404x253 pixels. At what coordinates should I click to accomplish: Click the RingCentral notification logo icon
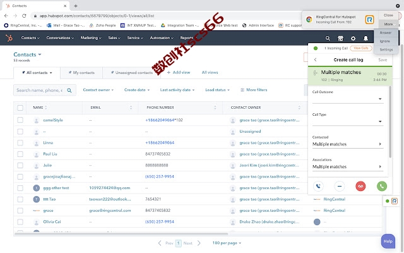369,20
